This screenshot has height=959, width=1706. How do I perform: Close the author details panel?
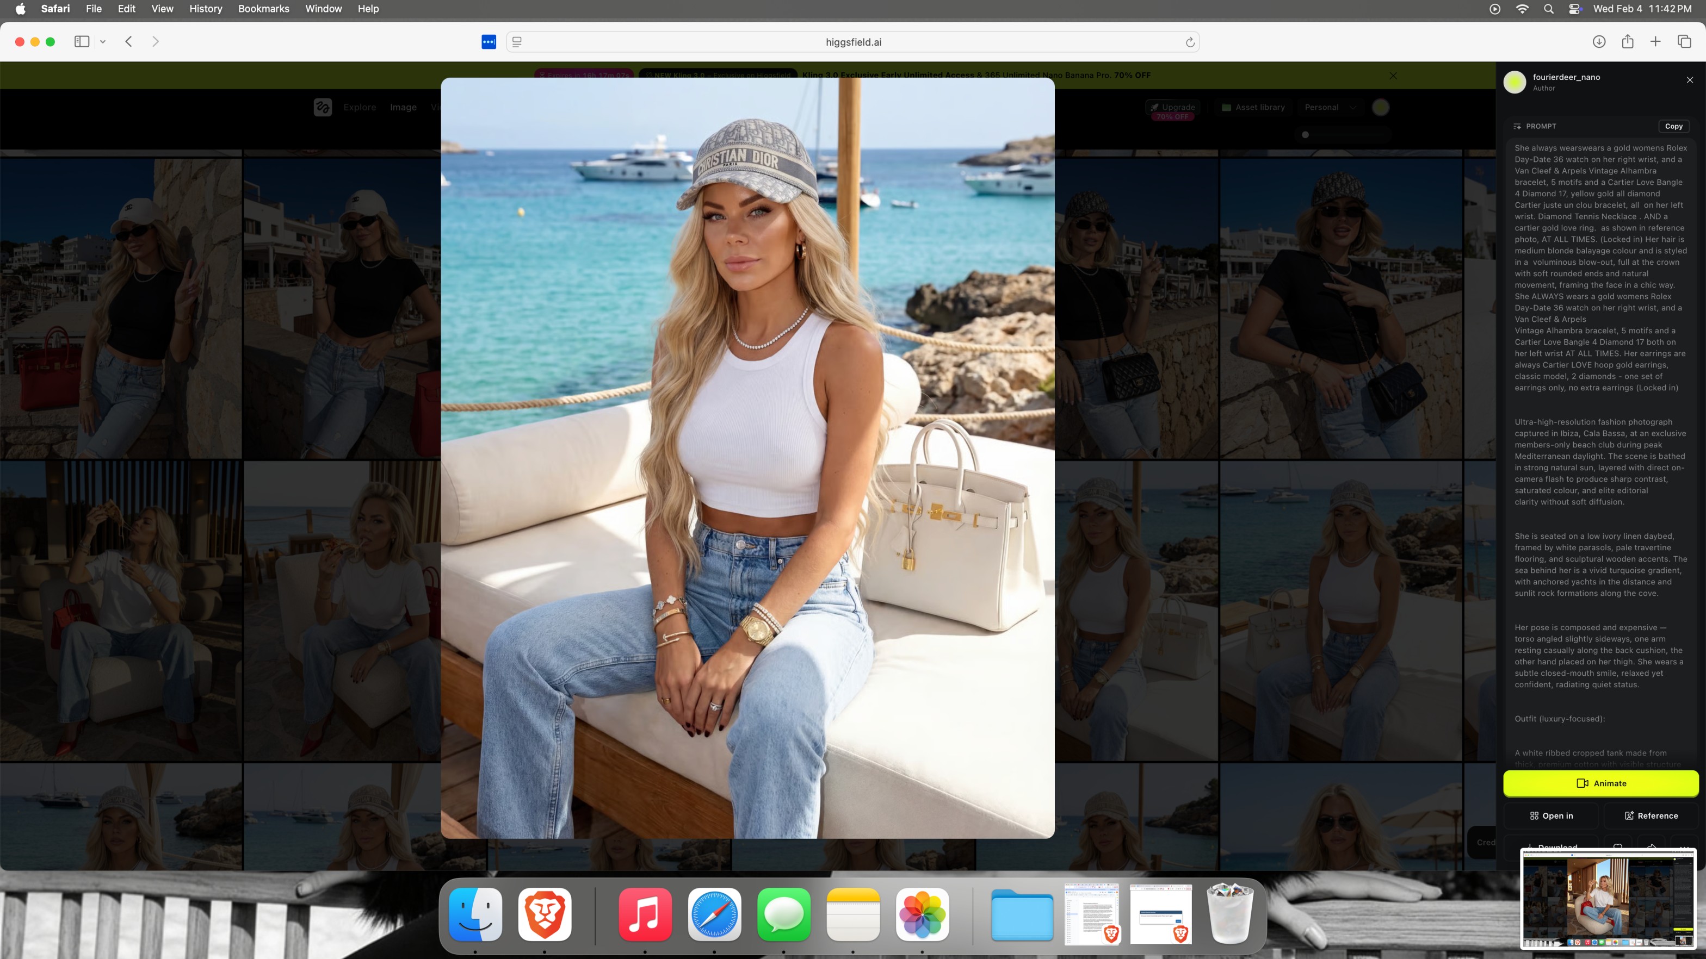pos(1690,80)
